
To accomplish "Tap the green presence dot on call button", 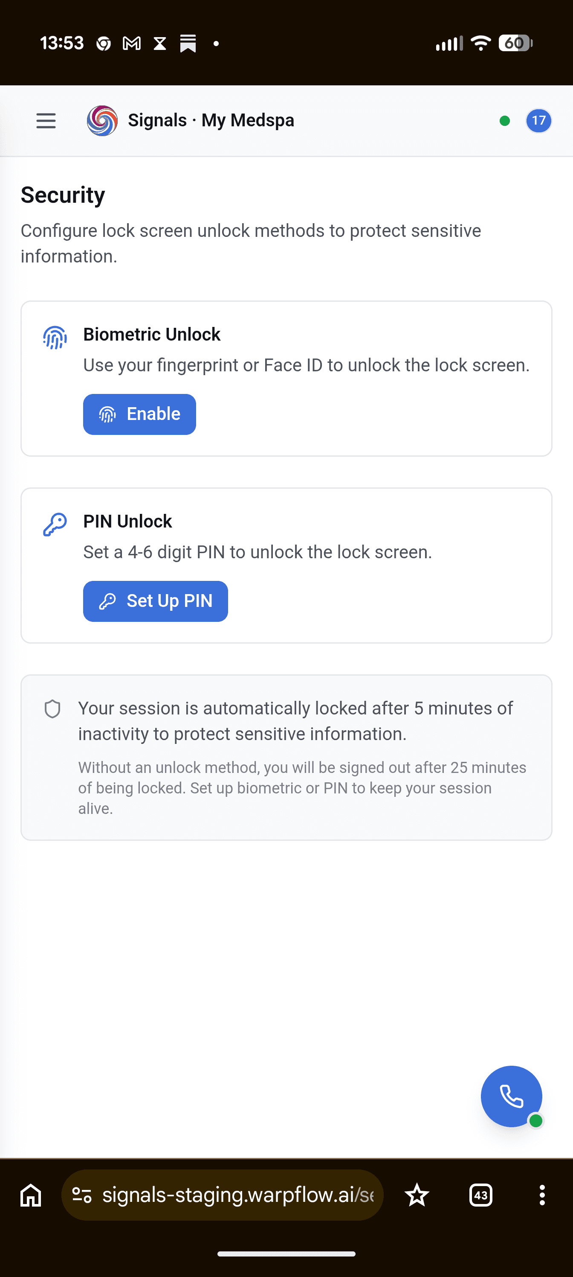I will click(x=535, y=1120).
